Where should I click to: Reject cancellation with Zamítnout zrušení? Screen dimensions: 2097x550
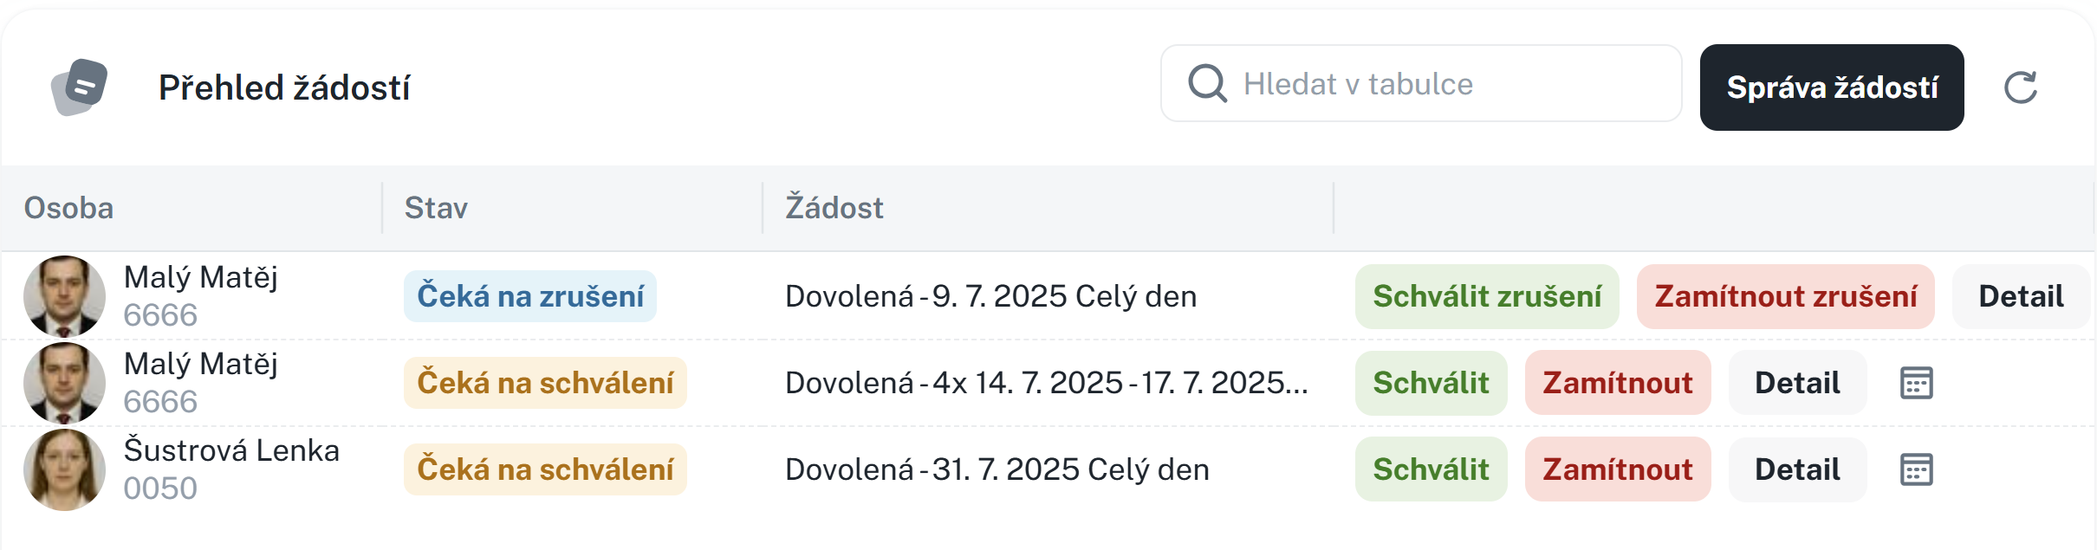pyautogui.click(x=1785, y=296)
